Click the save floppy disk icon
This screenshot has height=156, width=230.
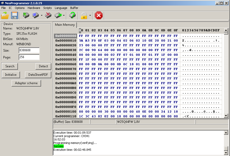click(x=14, y=16)
